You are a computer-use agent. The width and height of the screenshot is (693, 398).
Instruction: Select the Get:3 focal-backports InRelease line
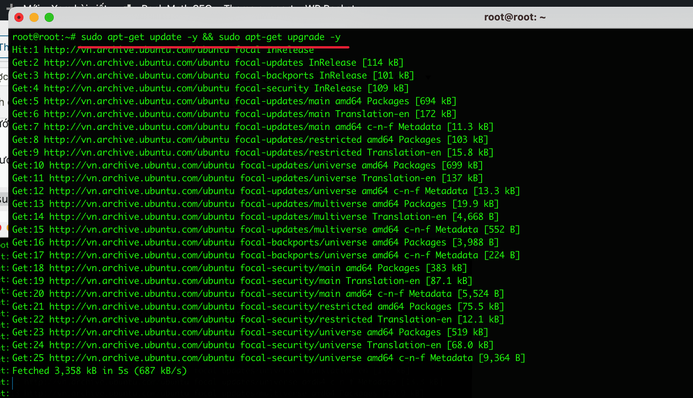213,76
